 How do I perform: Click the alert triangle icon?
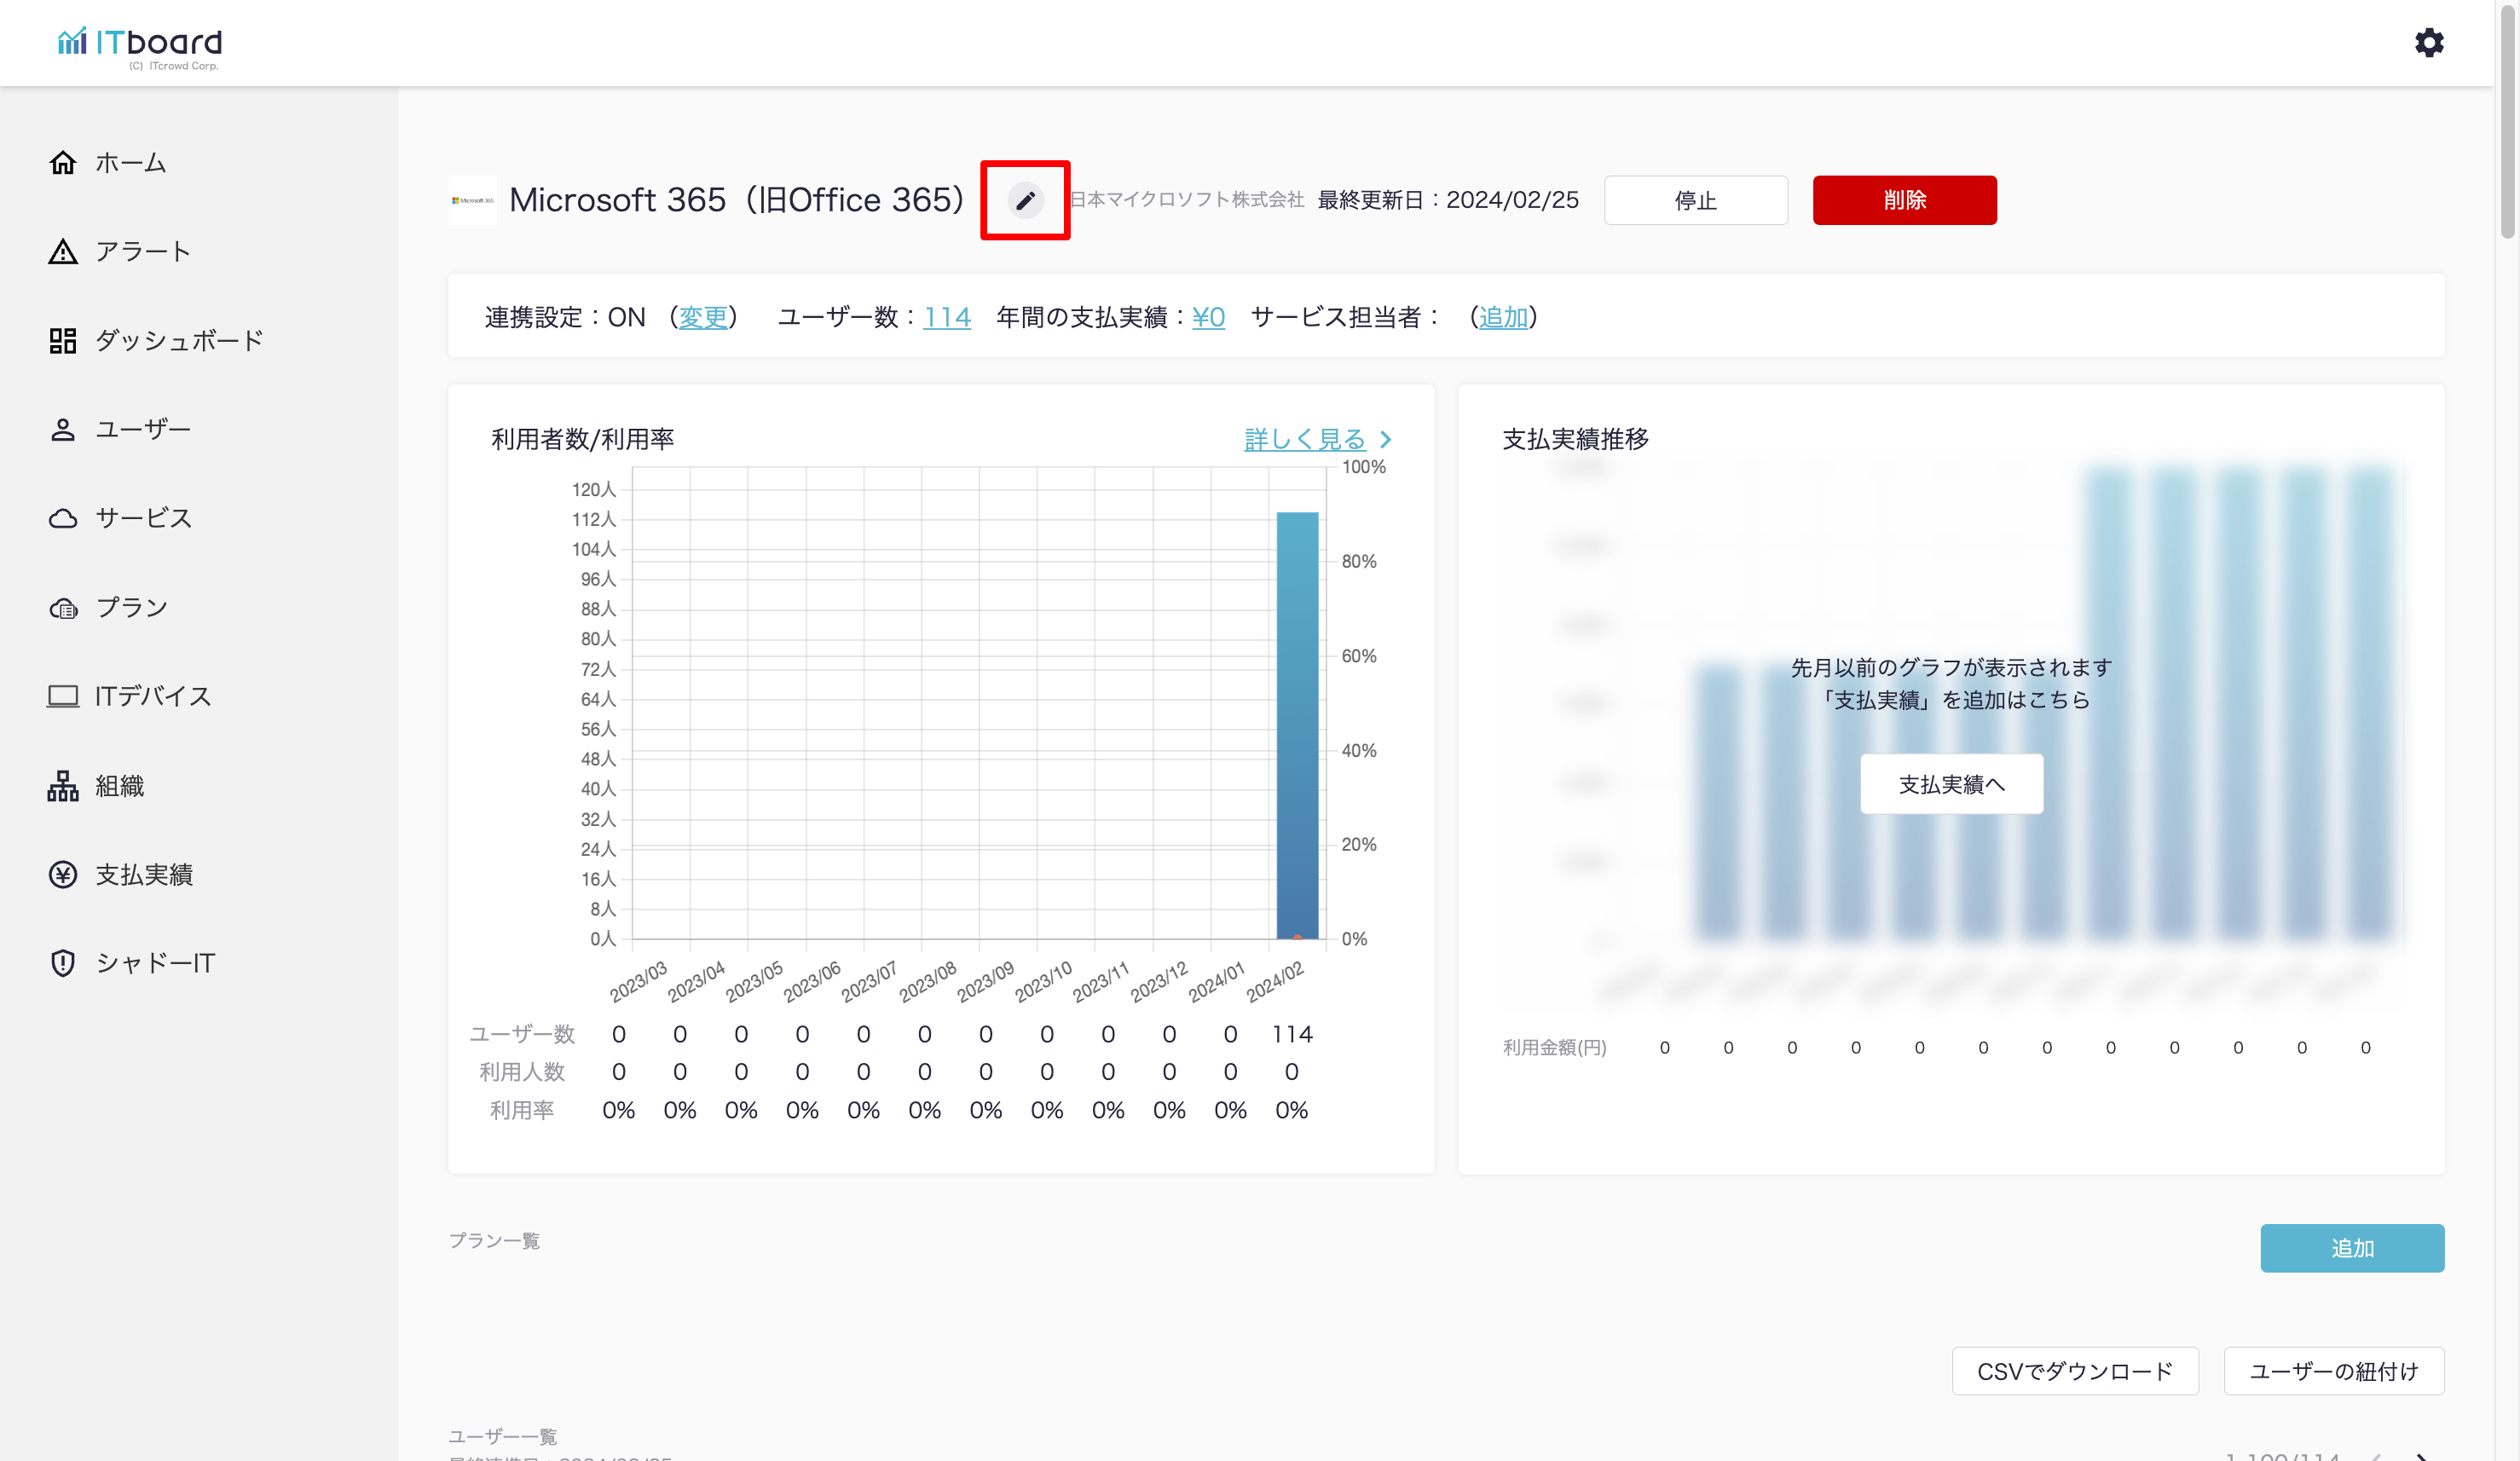[63, 252]
